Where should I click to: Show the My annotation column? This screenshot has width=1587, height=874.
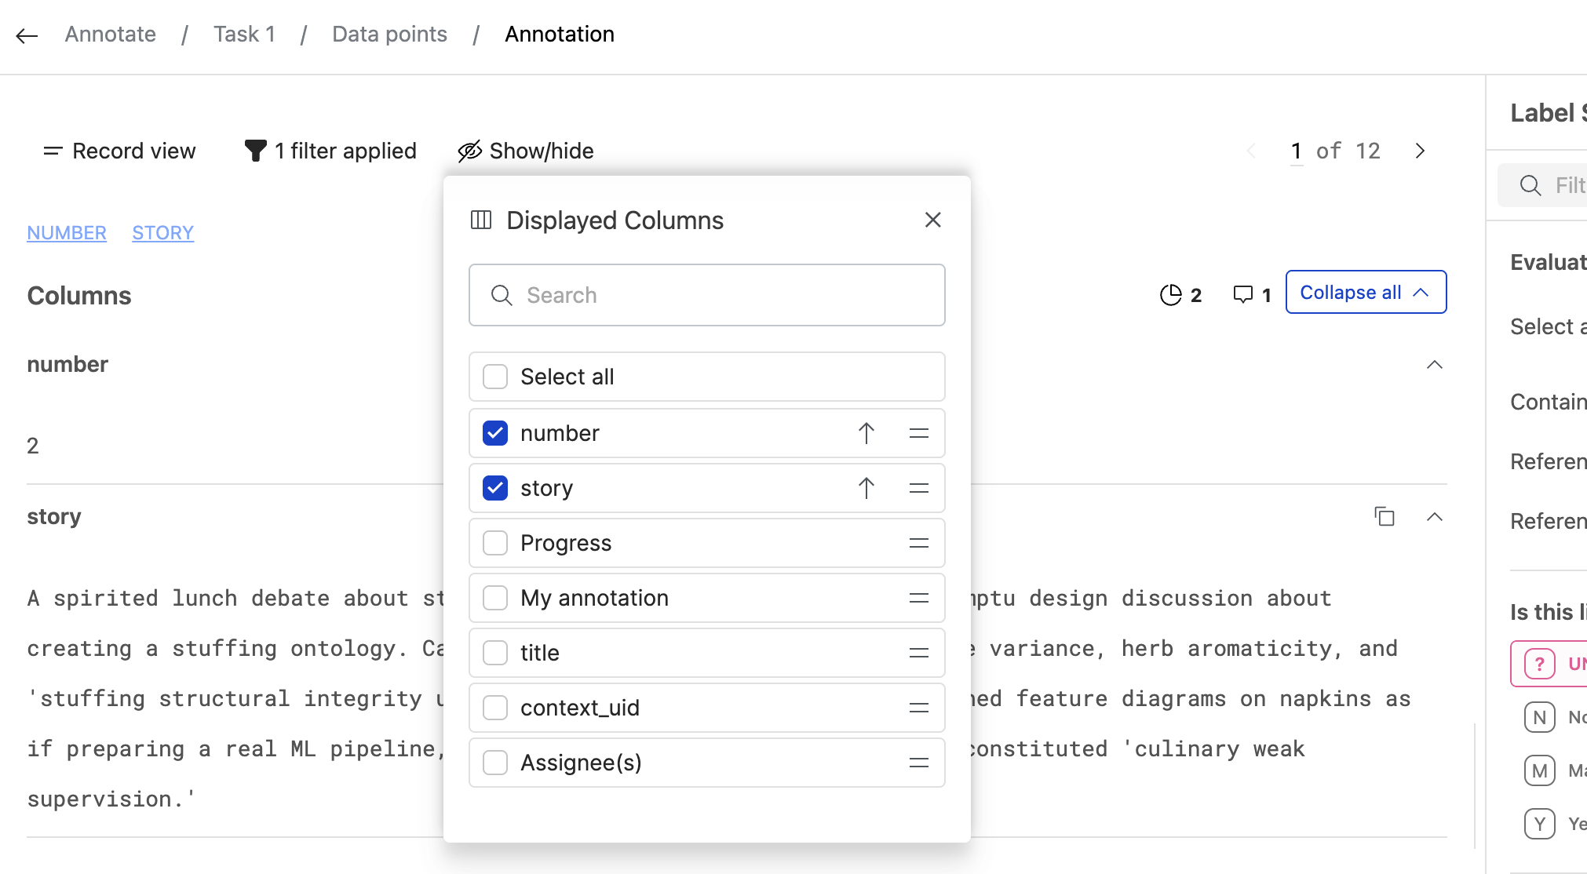point(494,597)
